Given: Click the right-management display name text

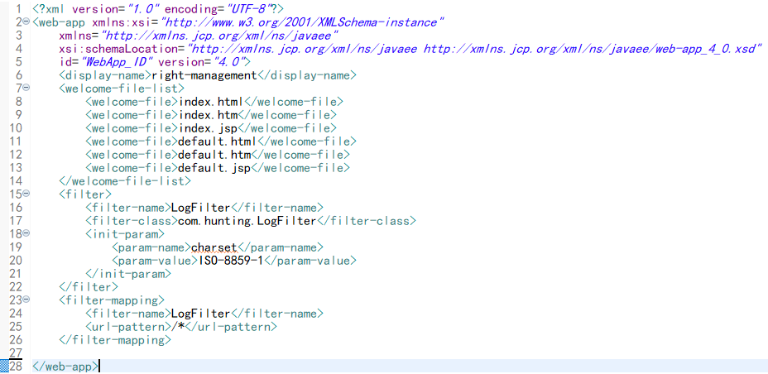Looking at the screenshot, I should pos(204,75).
